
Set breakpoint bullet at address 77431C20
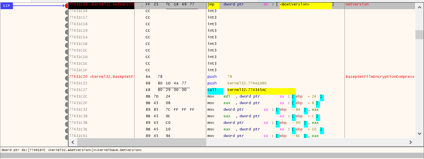click(67, 77)
